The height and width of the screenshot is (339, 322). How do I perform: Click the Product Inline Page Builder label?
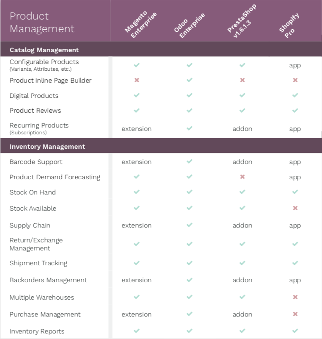coord(50,81)
